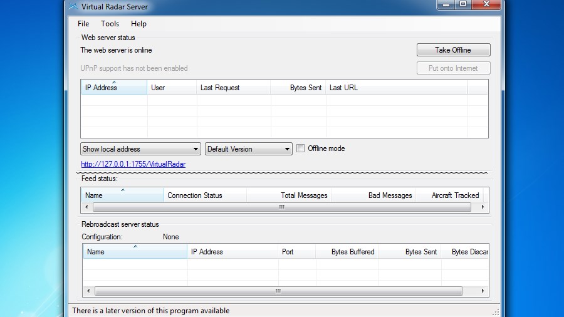Click the Virtual Radar Server title bar icon

pos(74,7)
